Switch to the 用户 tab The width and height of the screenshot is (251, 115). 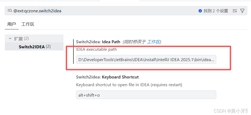coord(11,24)
